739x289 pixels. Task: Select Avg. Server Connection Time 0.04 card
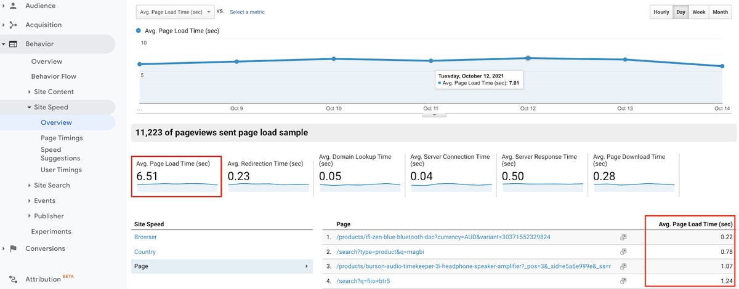click(x=450, y=175)
